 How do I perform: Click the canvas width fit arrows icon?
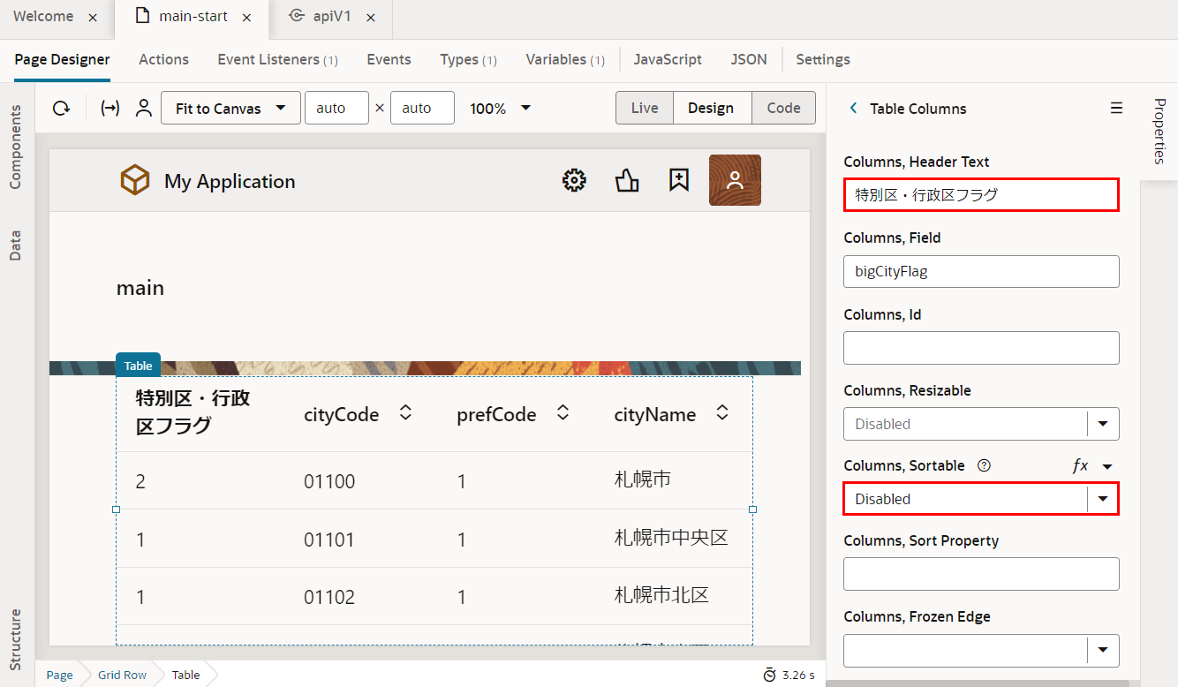(x=110, y=109)
